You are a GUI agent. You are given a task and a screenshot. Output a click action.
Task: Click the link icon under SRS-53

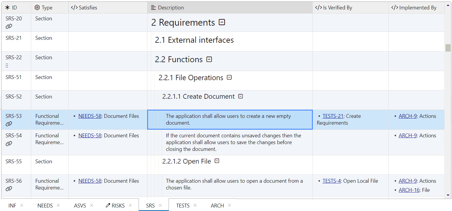(9, 124)
